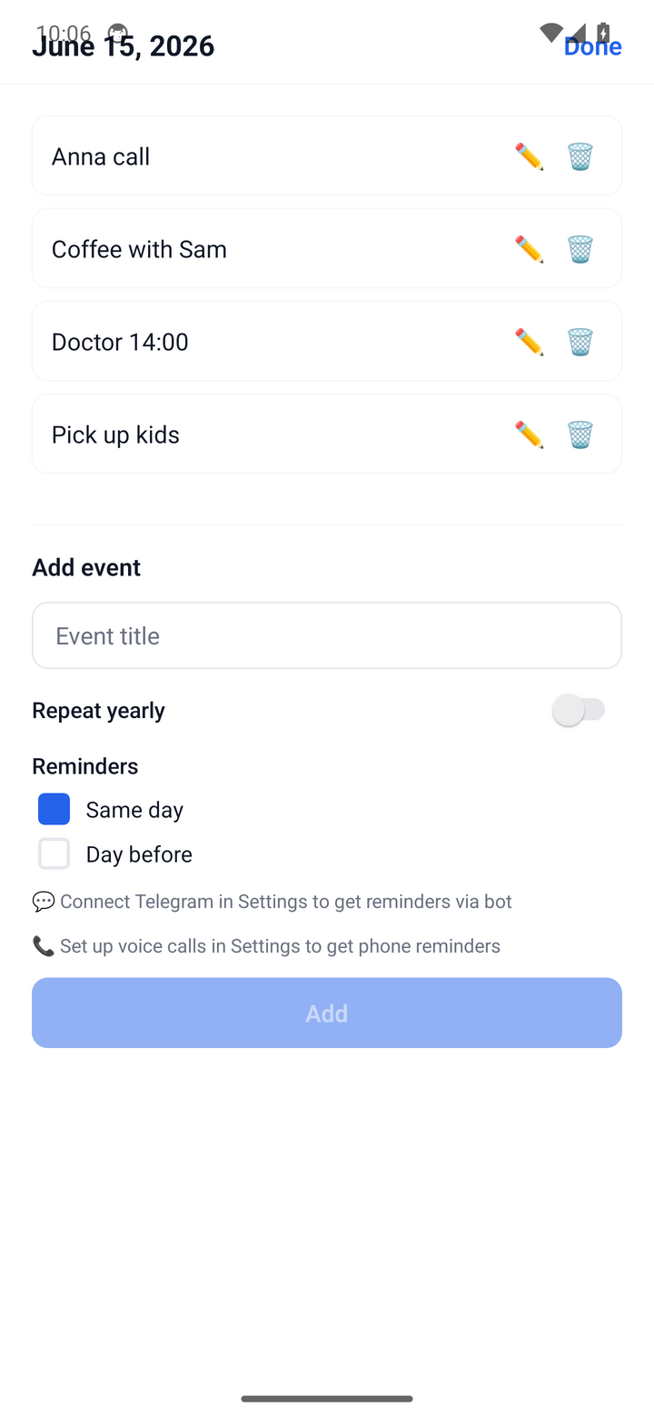
Task: Edit the Anna call event
Action: [529, 156]
